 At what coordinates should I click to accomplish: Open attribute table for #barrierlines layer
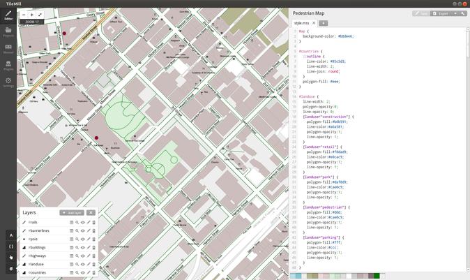tap(71, 231)
